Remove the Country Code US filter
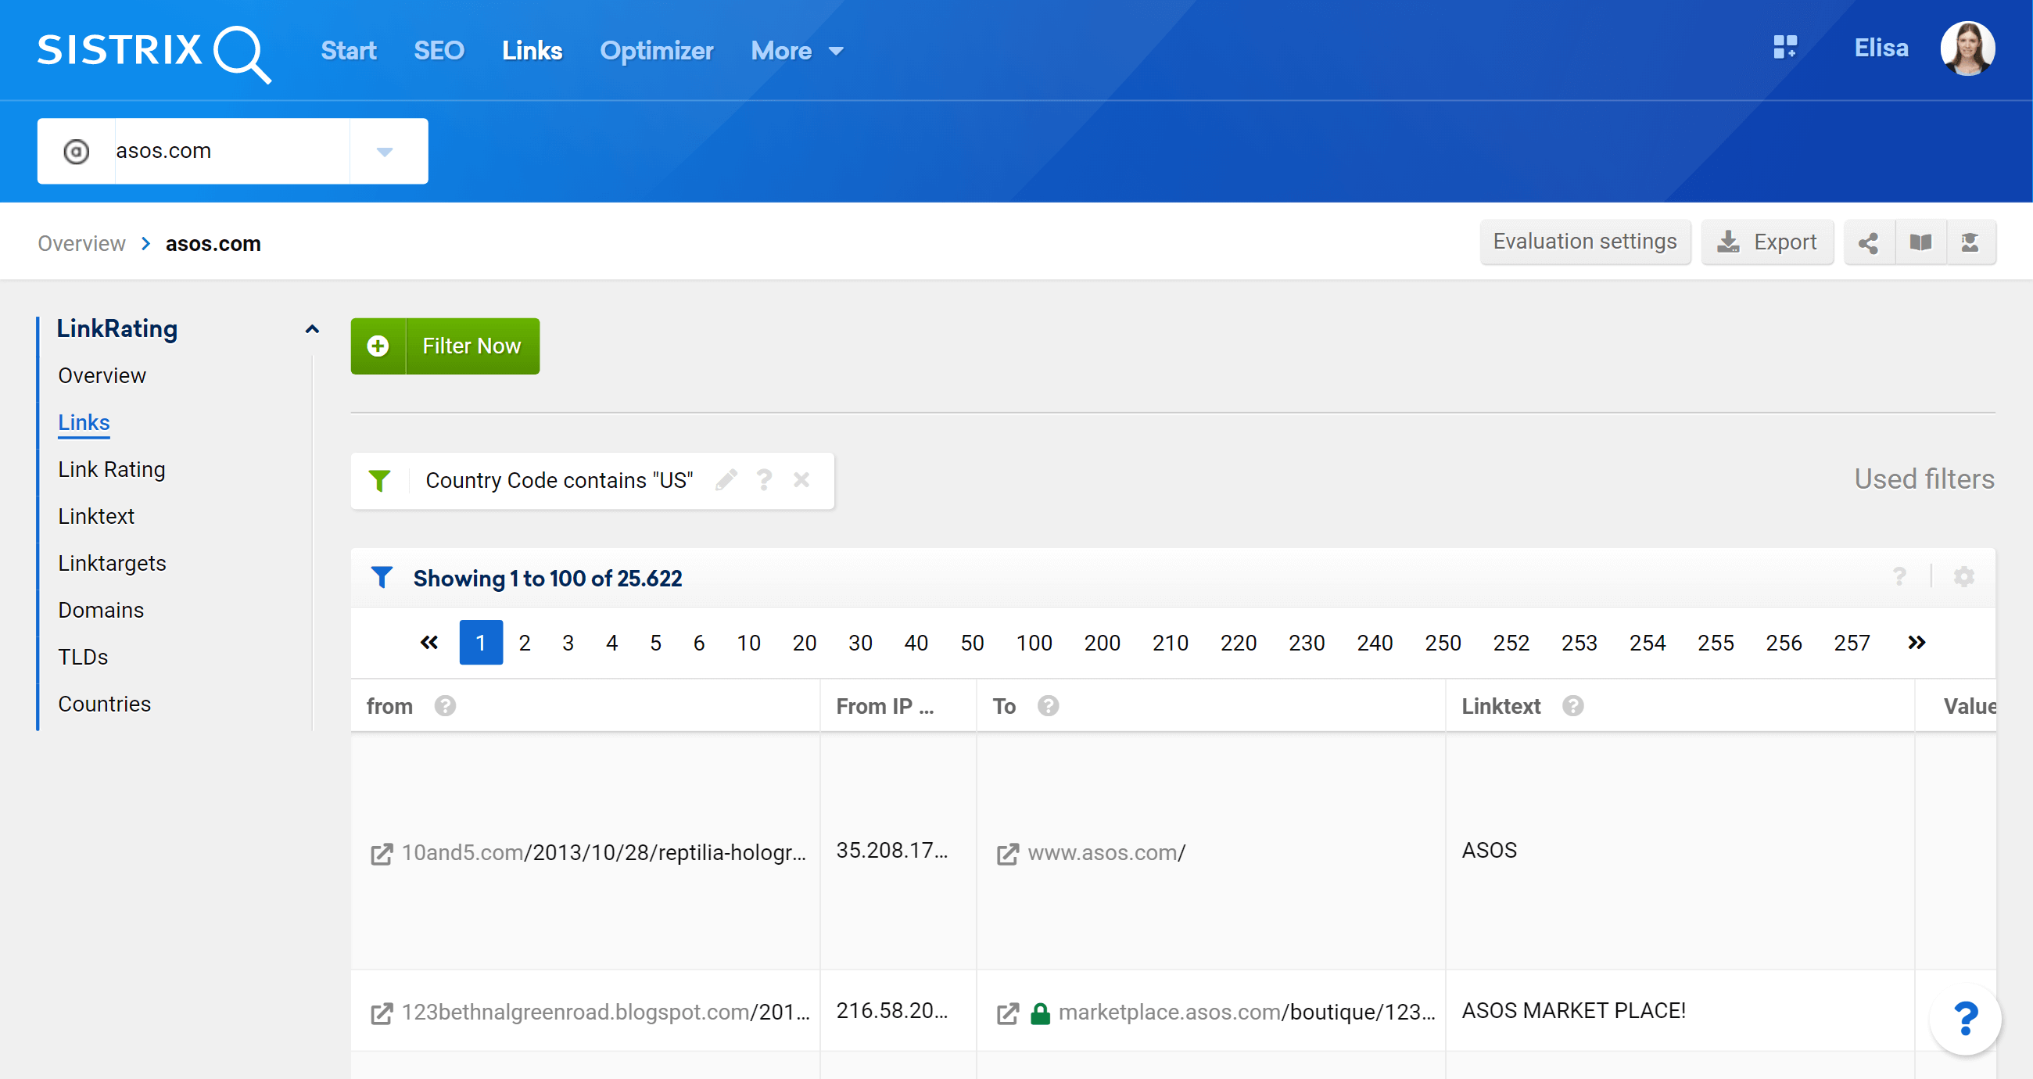2033x1079 pixels. tap(801, 480)
